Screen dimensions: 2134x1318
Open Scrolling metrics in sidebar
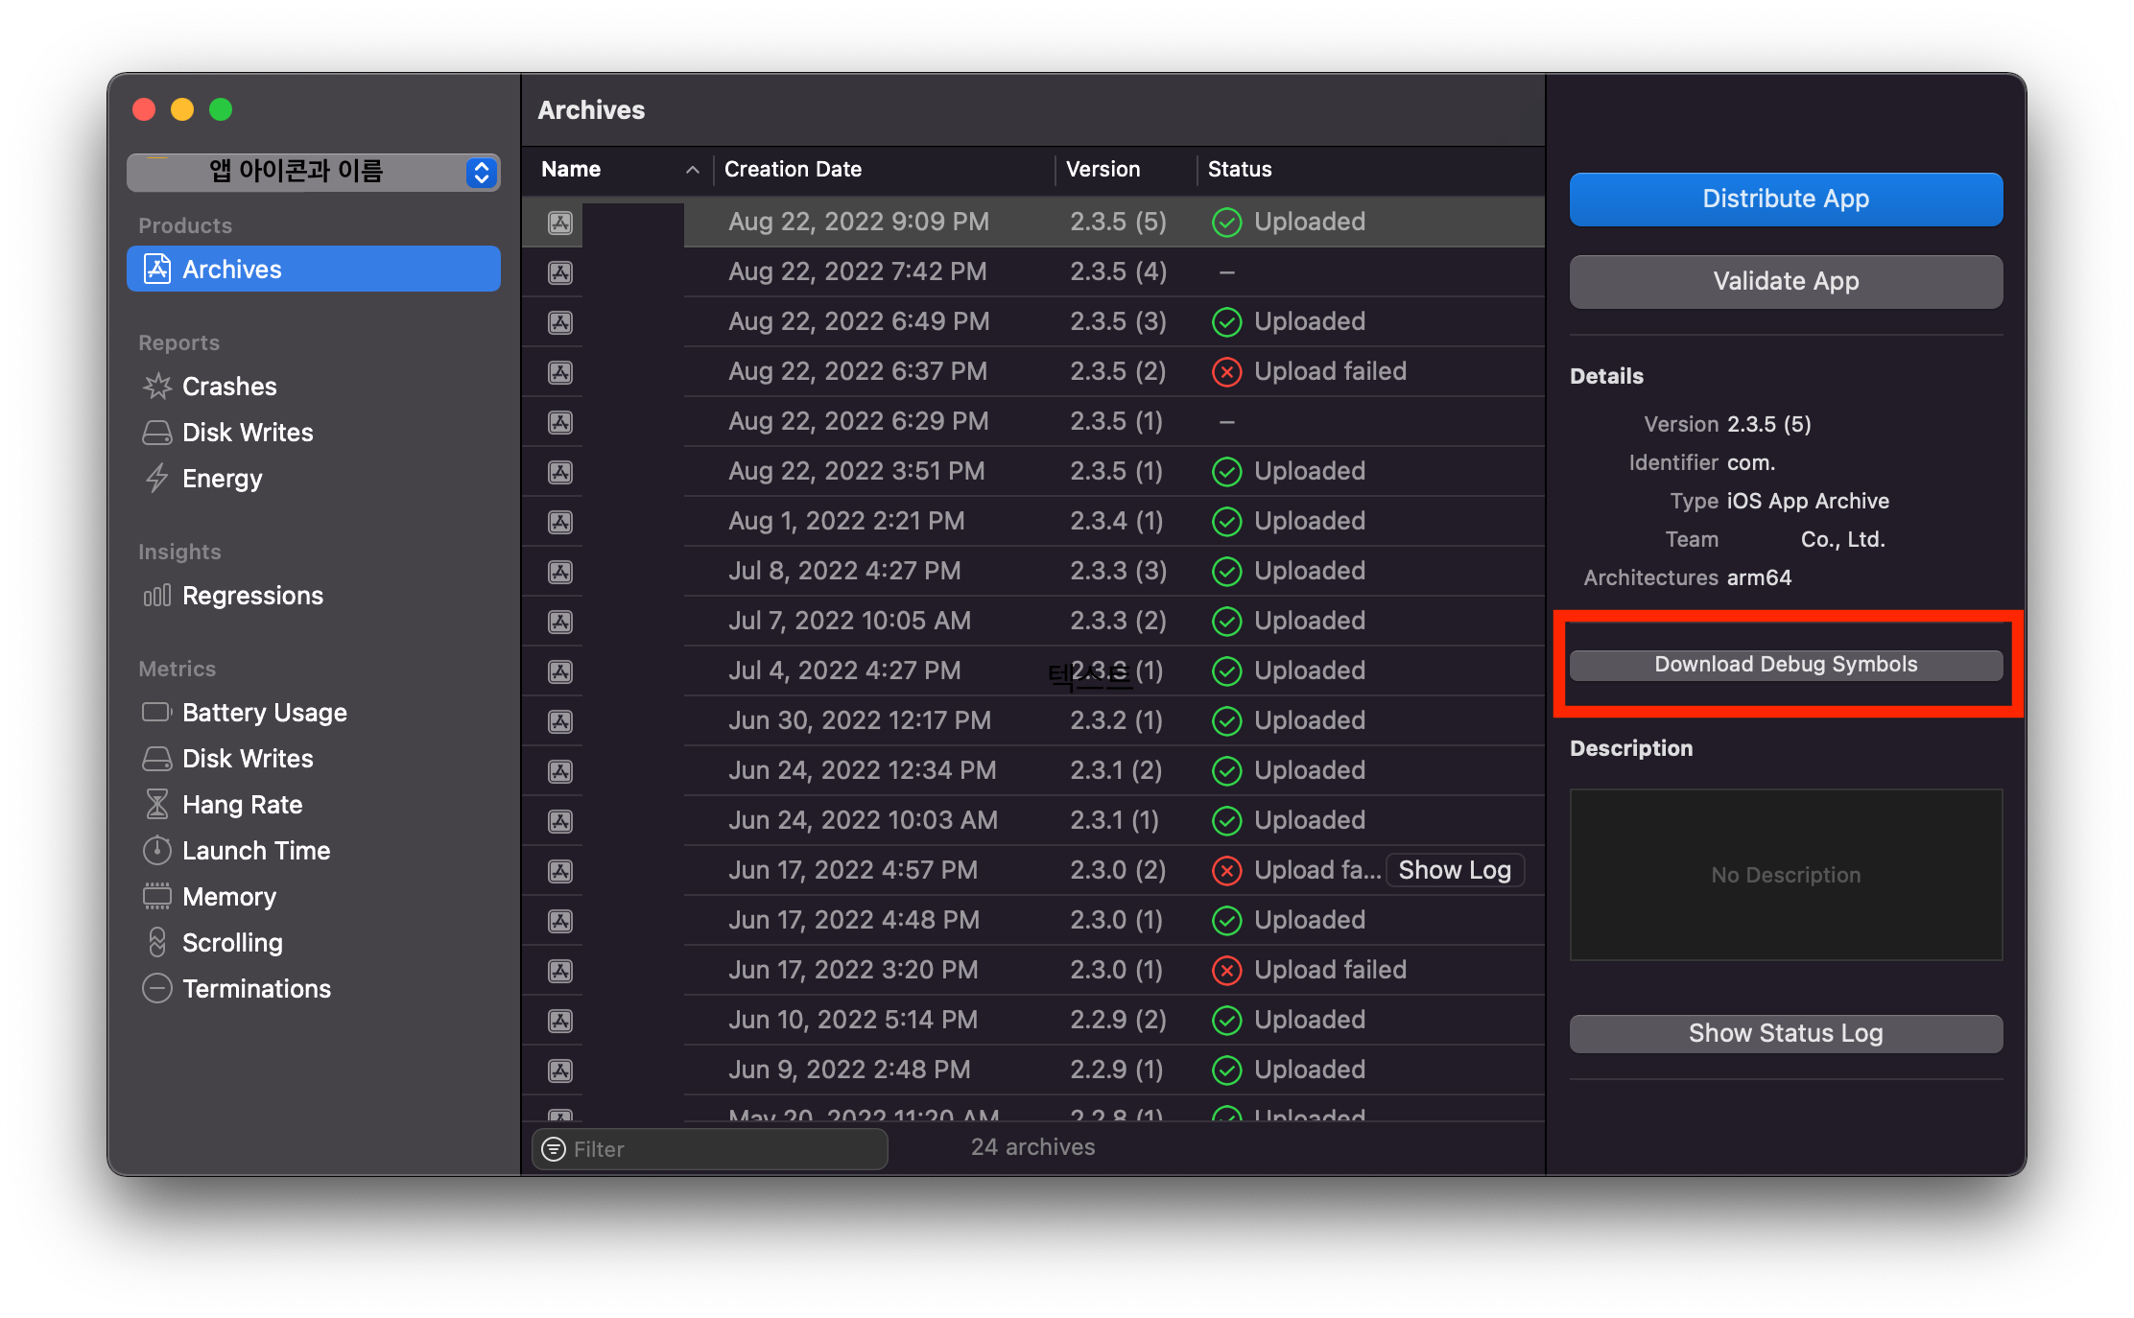point(232,943)
